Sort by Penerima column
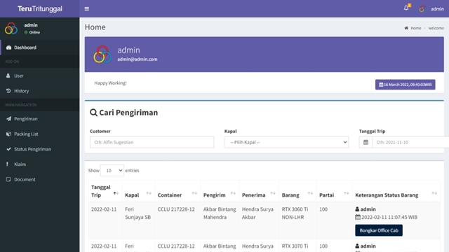This screenshot has height=252, width=449. 259,191
